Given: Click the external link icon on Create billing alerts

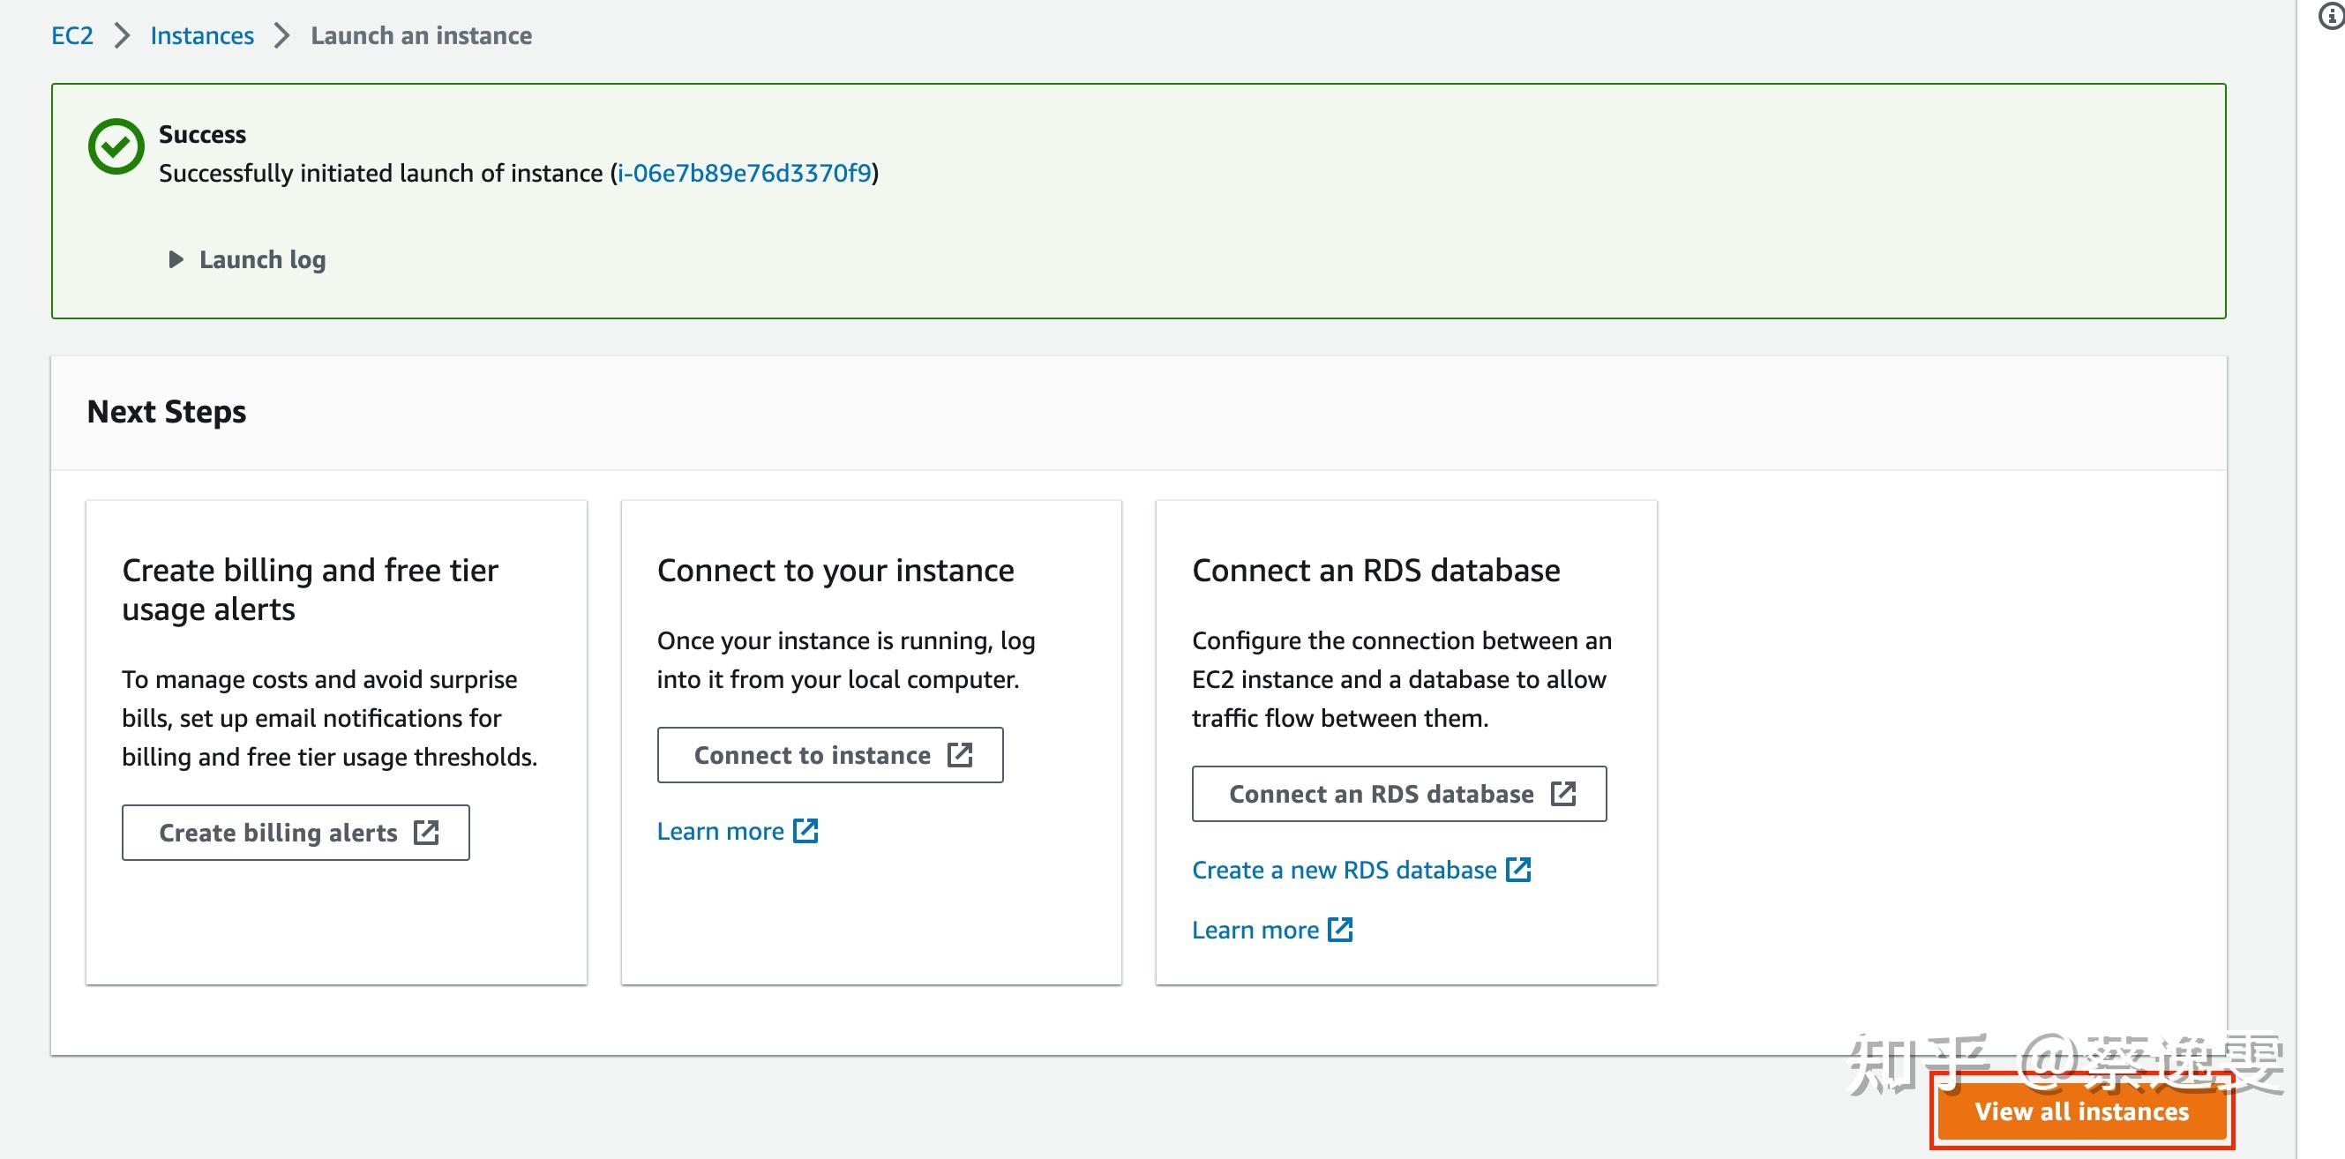Looking at the screenshot, I should pos(428,832).
